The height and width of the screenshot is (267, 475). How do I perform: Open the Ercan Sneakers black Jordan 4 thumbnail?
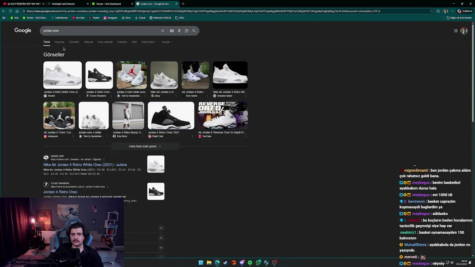tap(99, 75)
